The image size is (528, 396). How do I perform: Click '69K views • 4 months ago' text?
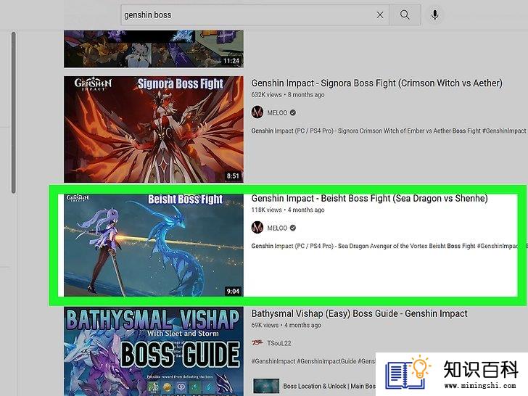(286, 325)
